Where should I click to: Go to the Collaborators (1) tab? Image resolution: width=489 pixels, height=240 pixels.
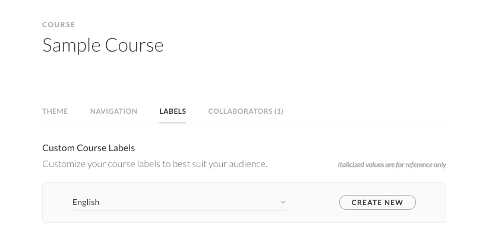click(245, 111)
